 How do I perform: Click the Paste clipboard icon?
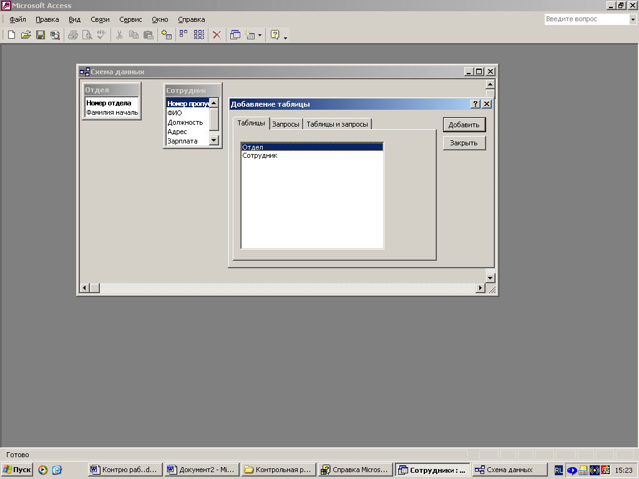(149, 35)
